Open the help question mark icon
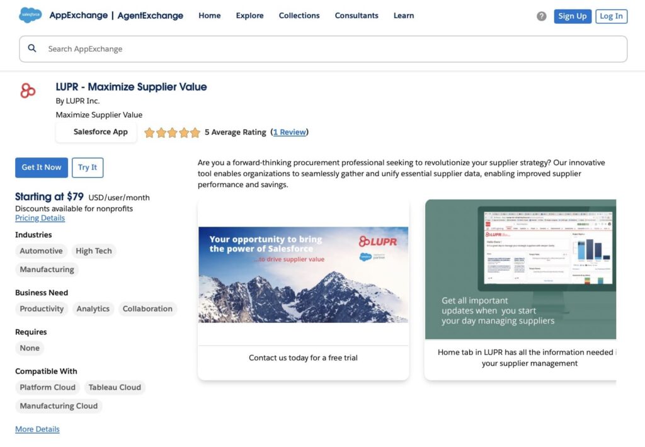645x447 pixels. [540, 16]
